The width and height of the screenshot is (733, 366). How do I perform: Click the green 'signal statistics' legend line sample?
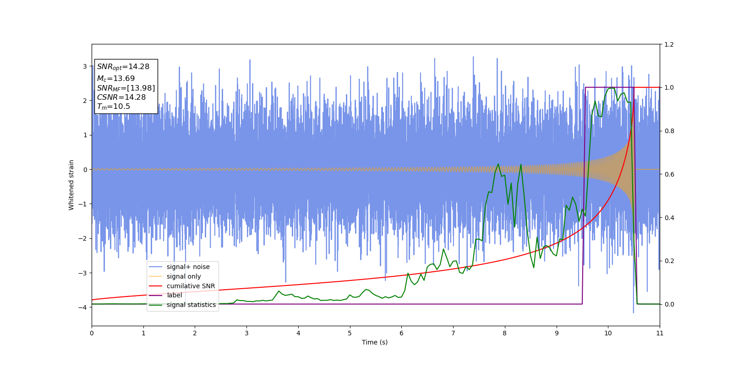click(x=156, y=305)
